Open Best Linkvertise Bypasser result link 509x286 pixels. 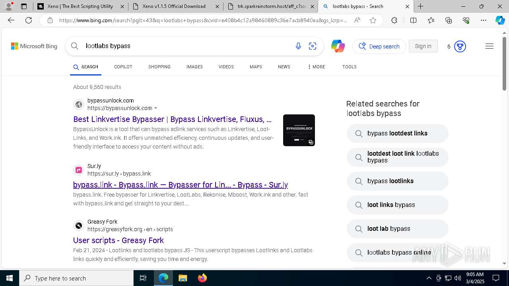[x=172, y=119]
